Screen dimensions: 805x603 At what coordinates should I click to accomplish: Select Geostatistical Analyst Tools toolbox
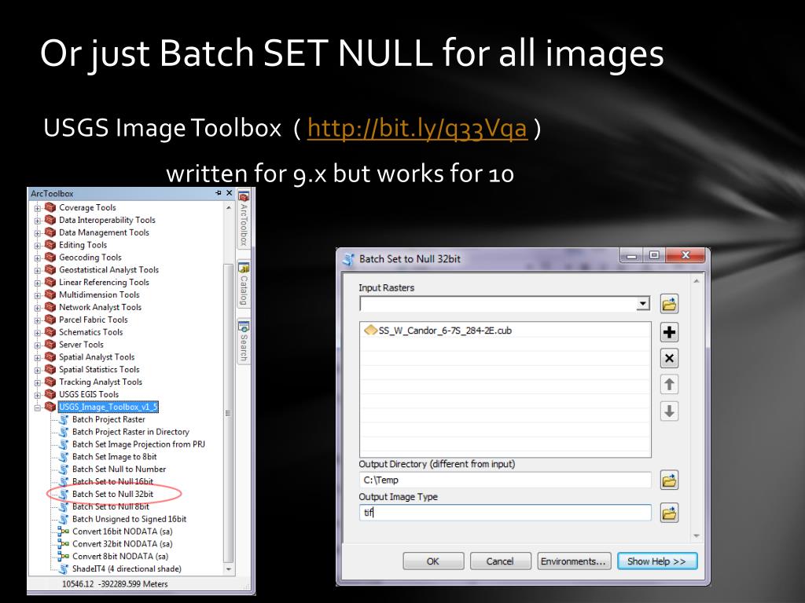(108, 270)
